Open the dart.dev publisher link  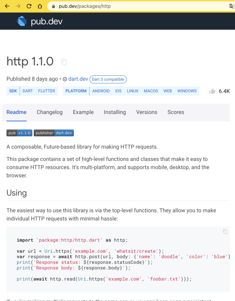point(78,79)
